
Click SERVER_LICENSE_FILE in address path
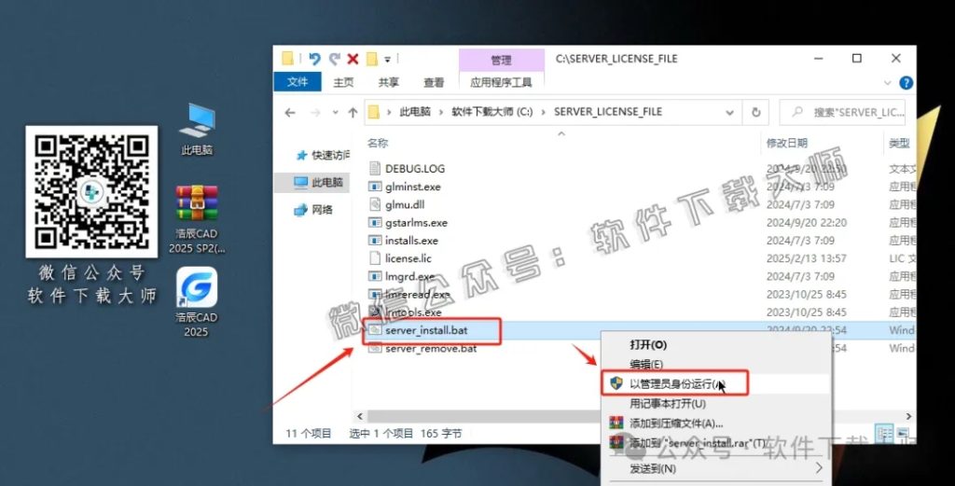coord(608,112)
